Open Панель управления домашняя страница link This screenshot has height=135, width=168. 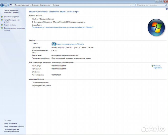(11, 11)
